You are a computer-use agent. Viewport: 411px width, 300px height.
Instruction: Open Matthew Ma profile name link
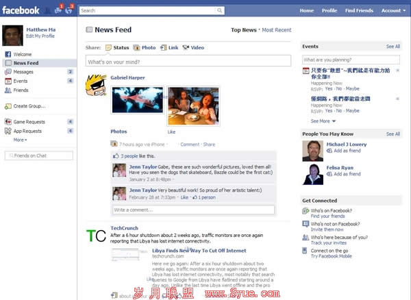pyautogui.click(x=41, y=29)
